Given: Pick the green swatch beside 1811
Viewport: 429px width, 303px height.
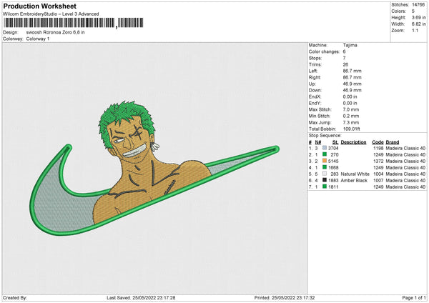Looking at the screenshot, I should point(325,187).
